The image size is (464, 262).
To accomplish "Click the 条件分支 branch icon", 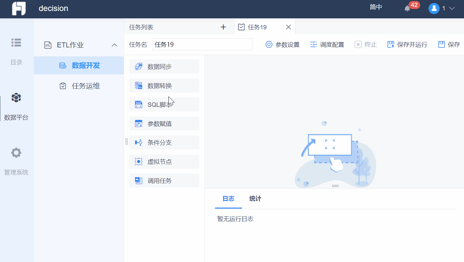I will pyautogui.click(x=138, y=143).
